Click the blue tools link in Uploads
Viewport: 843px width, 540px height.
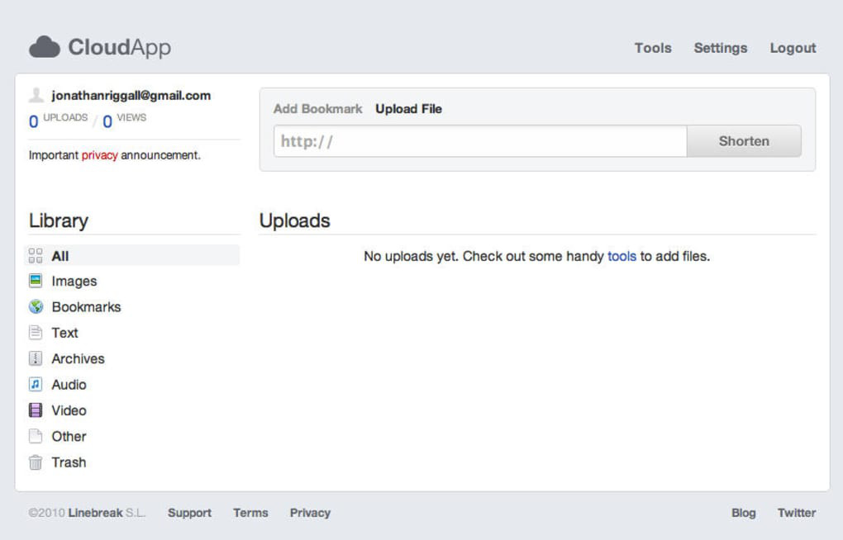click(622, 256)
